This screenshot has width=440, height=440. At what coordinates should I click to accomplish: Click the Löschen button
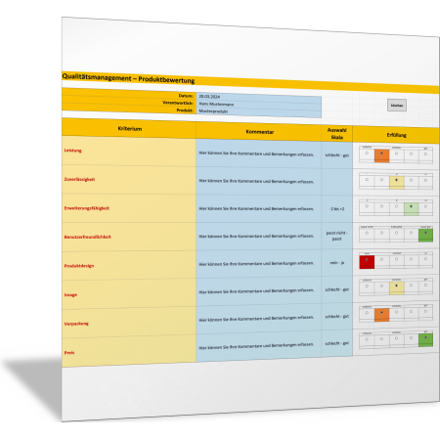click(397, 106)
